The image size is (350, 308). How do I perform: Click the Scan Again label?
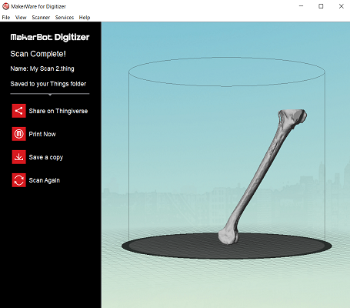(x=45, y=180)
